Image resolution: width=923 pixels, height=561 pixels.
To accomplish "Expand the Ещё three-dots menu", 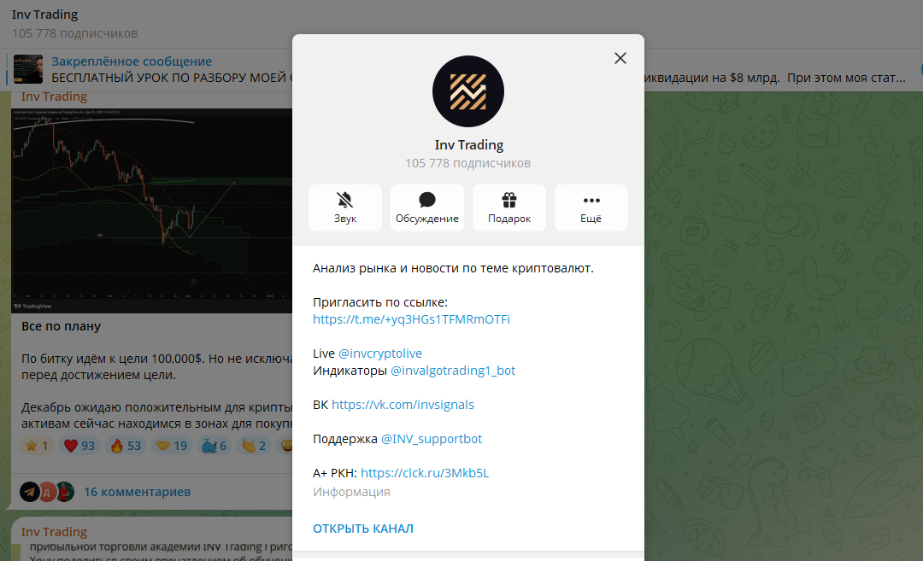I will click(x=591, y=207).
